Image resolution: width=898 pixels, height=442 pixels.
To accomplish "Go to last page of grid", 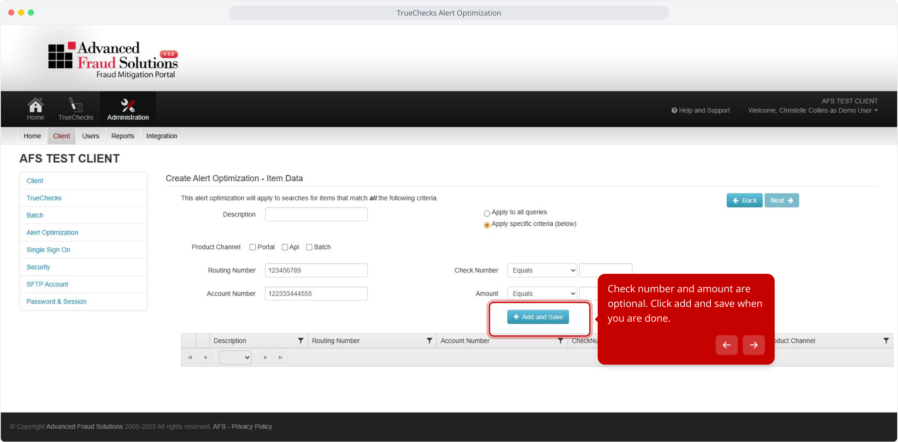I will tap(281, 357).
